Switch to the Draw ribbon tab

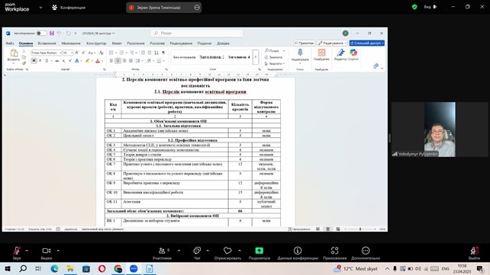71,43
